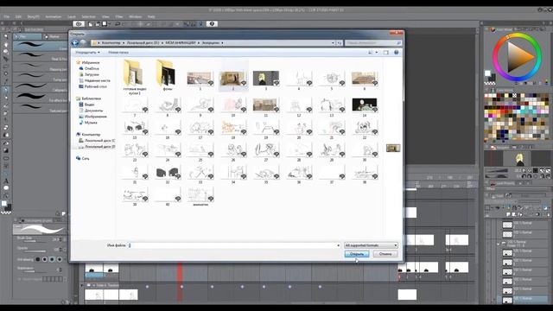Select the file thumbnail labeled 3
553x311 pixels.
click(265, 80)
